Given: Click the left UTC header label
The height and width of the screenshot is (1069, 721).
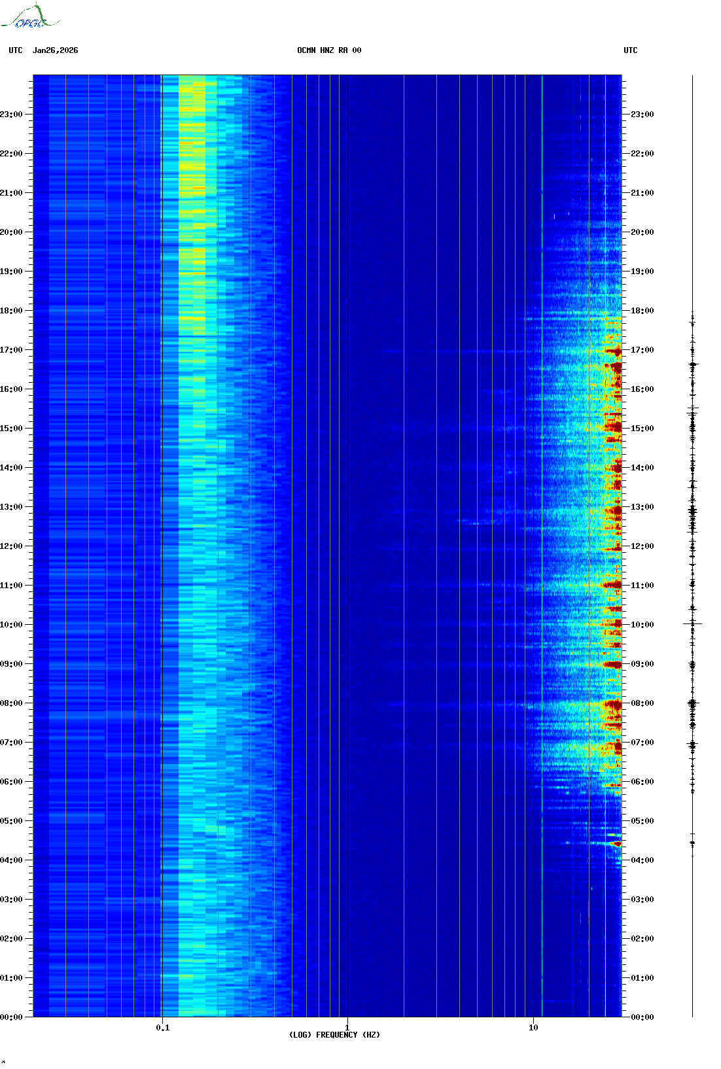Looking at the screenshot, I should pyautogui.click(x=16, y=50).
